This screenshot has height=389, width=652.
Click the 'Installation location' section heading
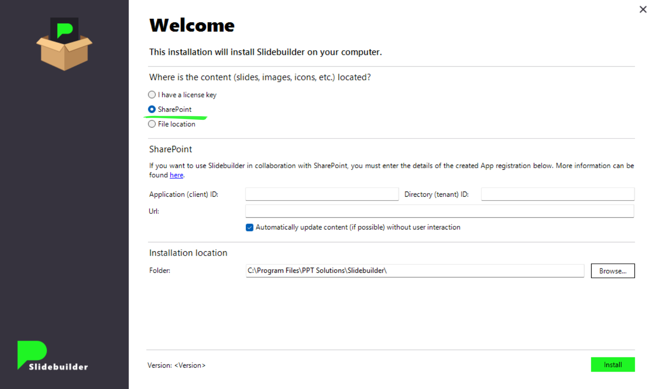pyautogui.click(x=188, y=253)
